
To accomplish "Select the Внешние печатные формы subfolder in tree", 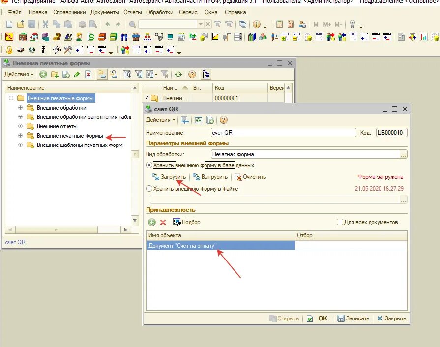I will tap(70, 136).
